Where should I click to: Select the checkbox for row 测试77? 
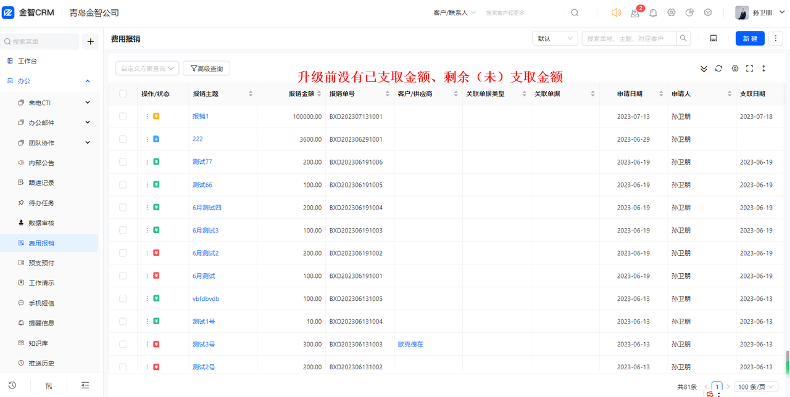pos(123,162)
